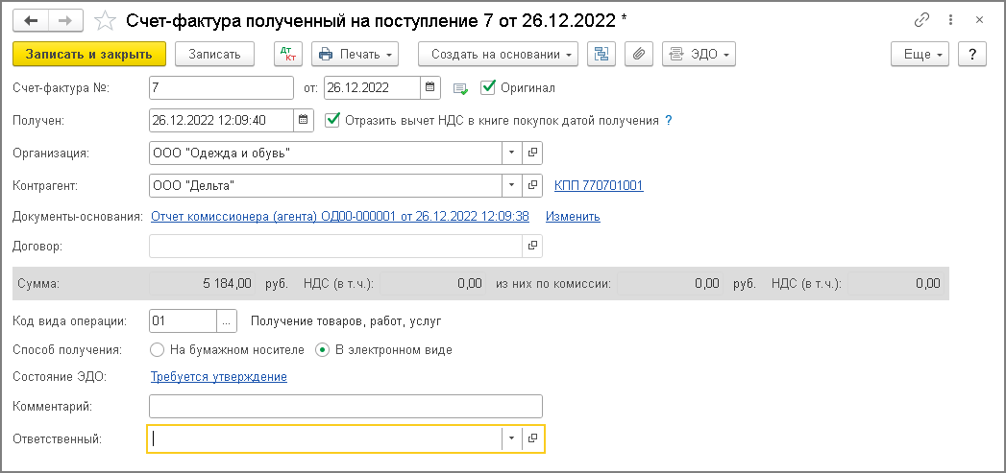Image resolution: width=1006 pixels, height=473 pixels.
Task: Expand the Ответственный dropdown arrow
Action: point(511,438)
